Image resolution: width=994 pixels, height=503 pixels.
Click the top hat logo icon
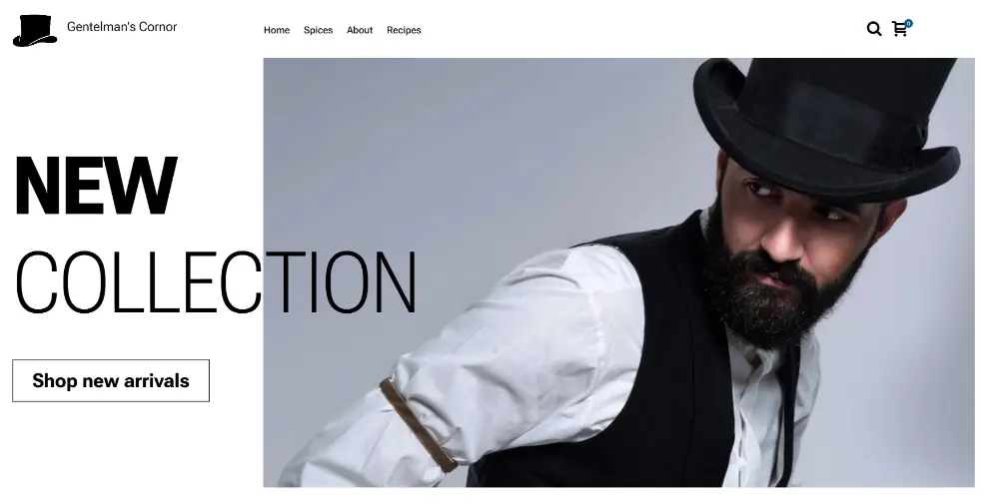[35, 30]
